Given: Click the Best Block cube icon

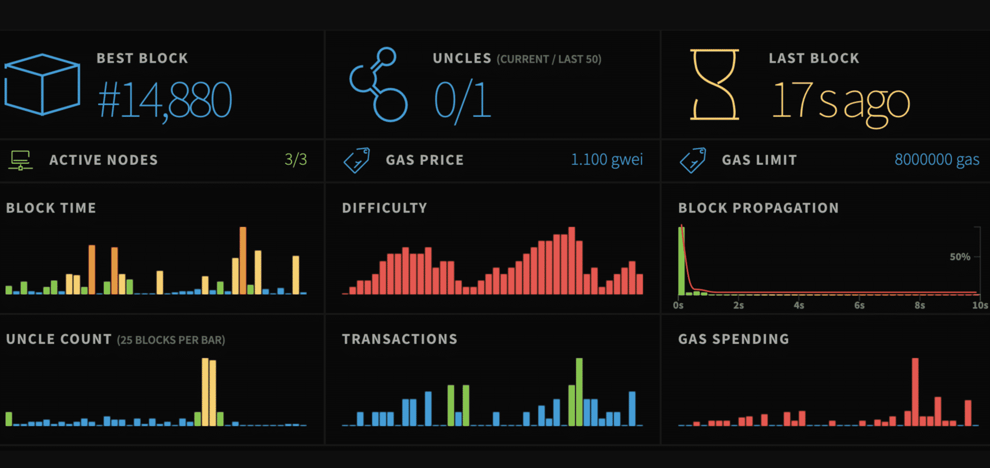Looking at the screenshot, I should (43, 85).
